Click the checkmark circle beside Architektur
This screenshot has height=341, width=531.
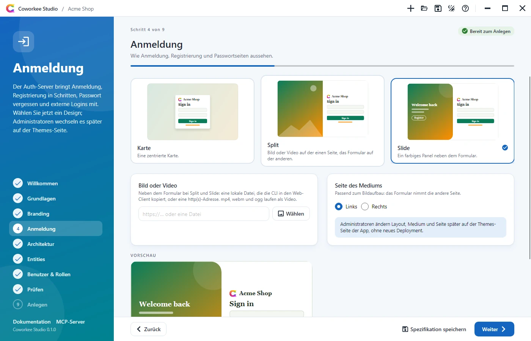[18, 244]
